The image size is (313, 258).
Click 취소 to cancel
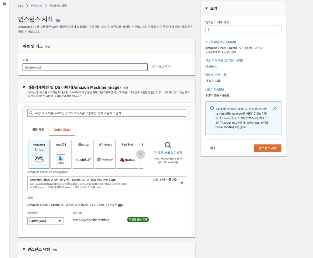click(213, 148)
